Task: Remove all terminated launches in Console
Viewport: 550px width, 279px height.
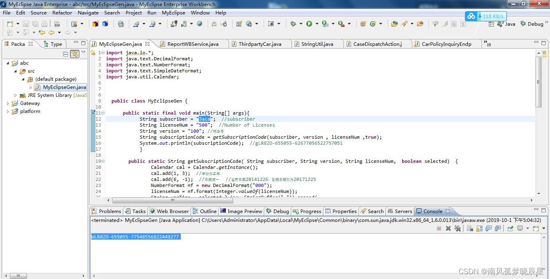Action: tap(458, 228)
